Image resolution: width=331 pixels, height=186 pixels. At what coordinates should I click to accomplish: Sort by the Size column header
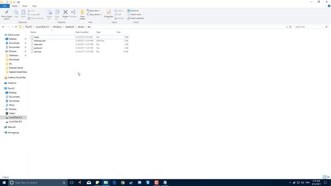tap(118, 32)
